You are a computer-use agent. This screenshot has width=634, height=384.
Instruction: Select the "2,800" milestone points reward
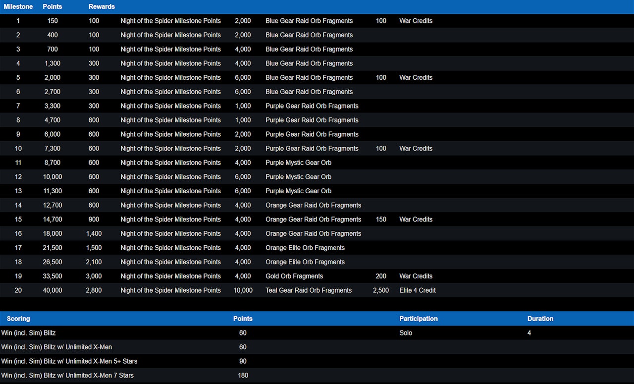point(94,290)
